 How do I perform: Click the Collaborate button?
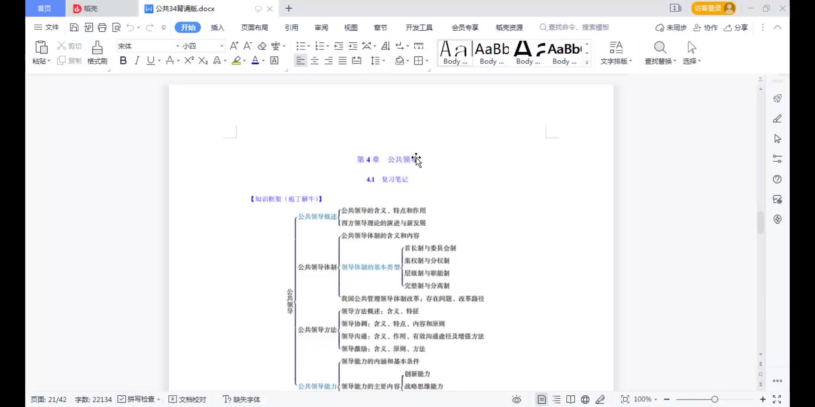pyautogui.click(x=706, y=28)
